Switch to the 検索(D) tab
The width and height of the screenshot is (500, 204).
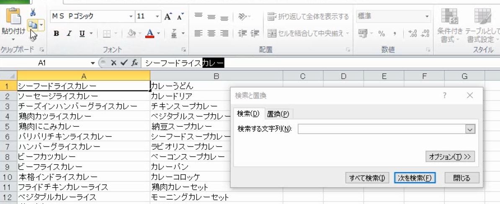(248, 114)
